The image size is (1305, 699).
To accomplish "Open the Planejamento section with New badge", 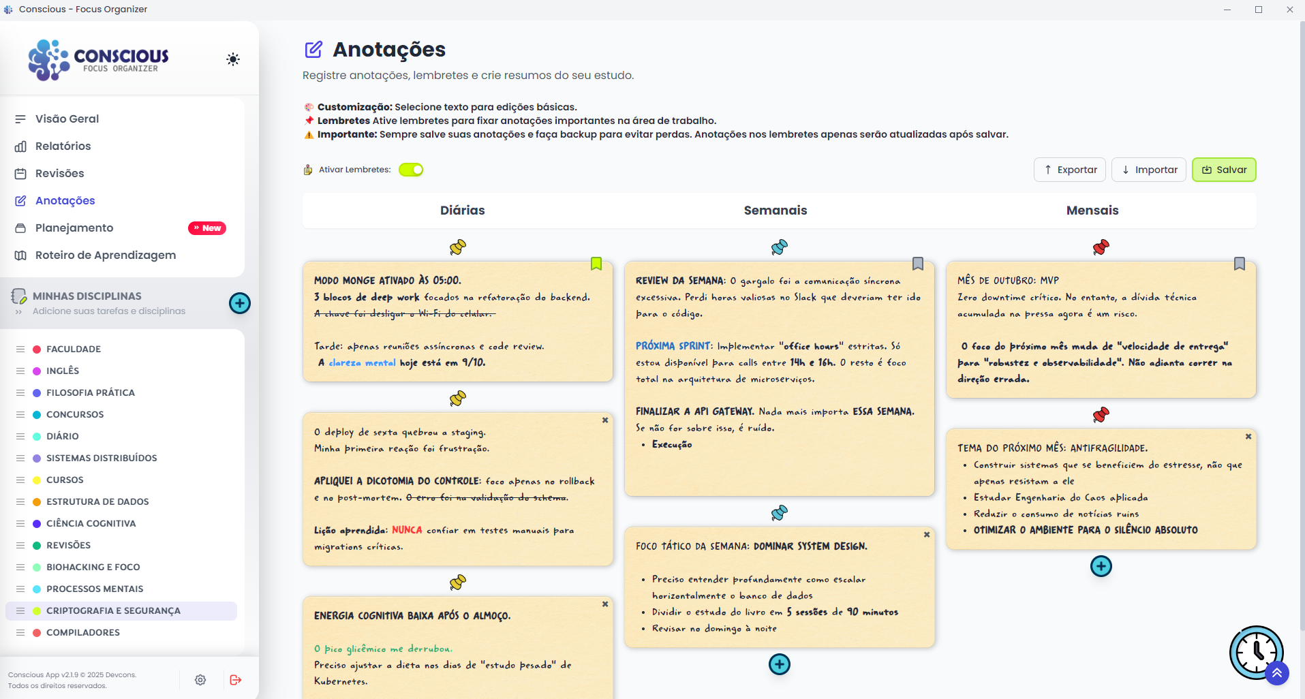I will 74,228.
